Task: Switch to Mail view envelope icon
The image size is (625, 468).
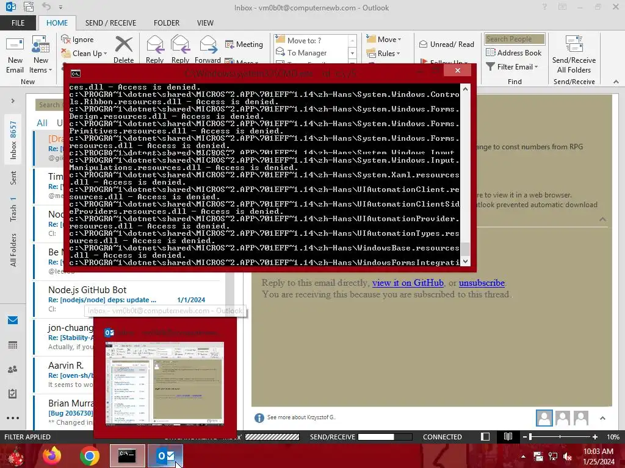Action: 13,320
